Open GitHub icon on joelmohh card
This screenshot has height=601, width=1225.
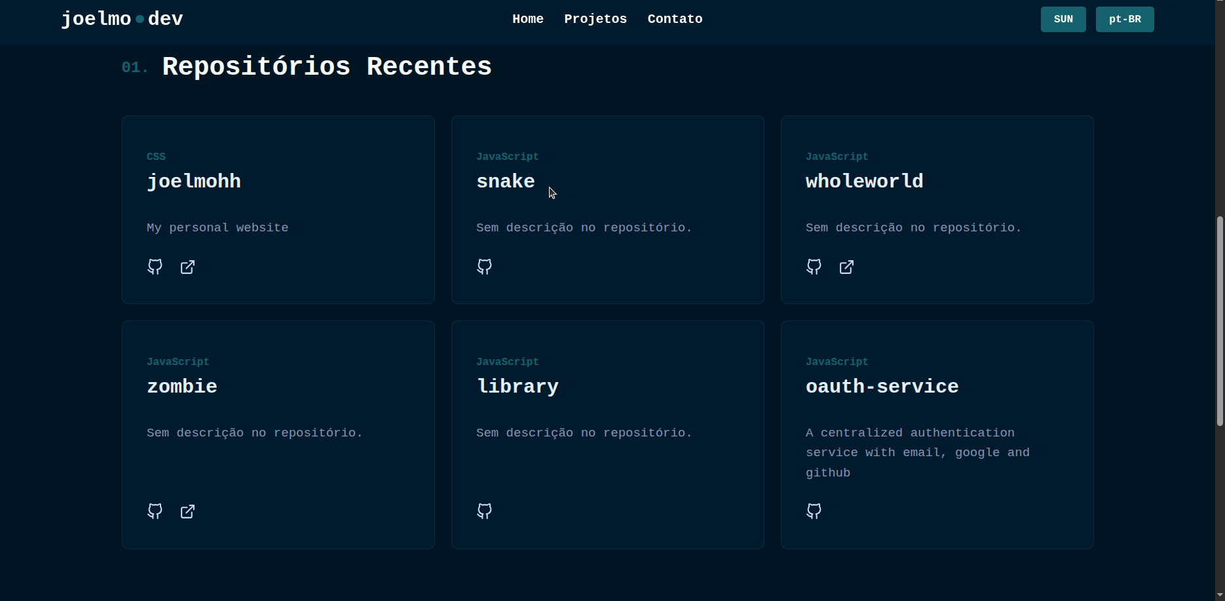click(155, 267)
